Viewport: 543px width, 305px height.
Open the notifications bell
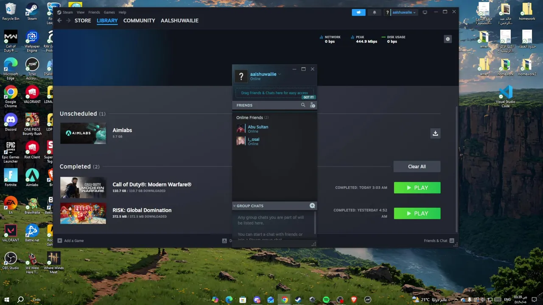[374, 12]
